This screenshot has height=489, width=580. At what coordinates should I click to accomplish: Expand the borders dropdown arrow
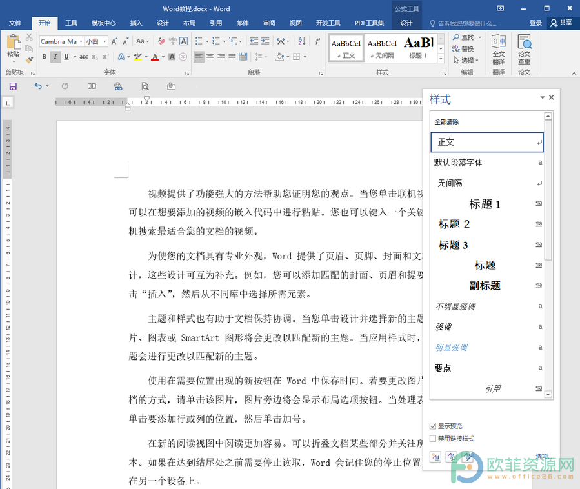pos(305,57)
